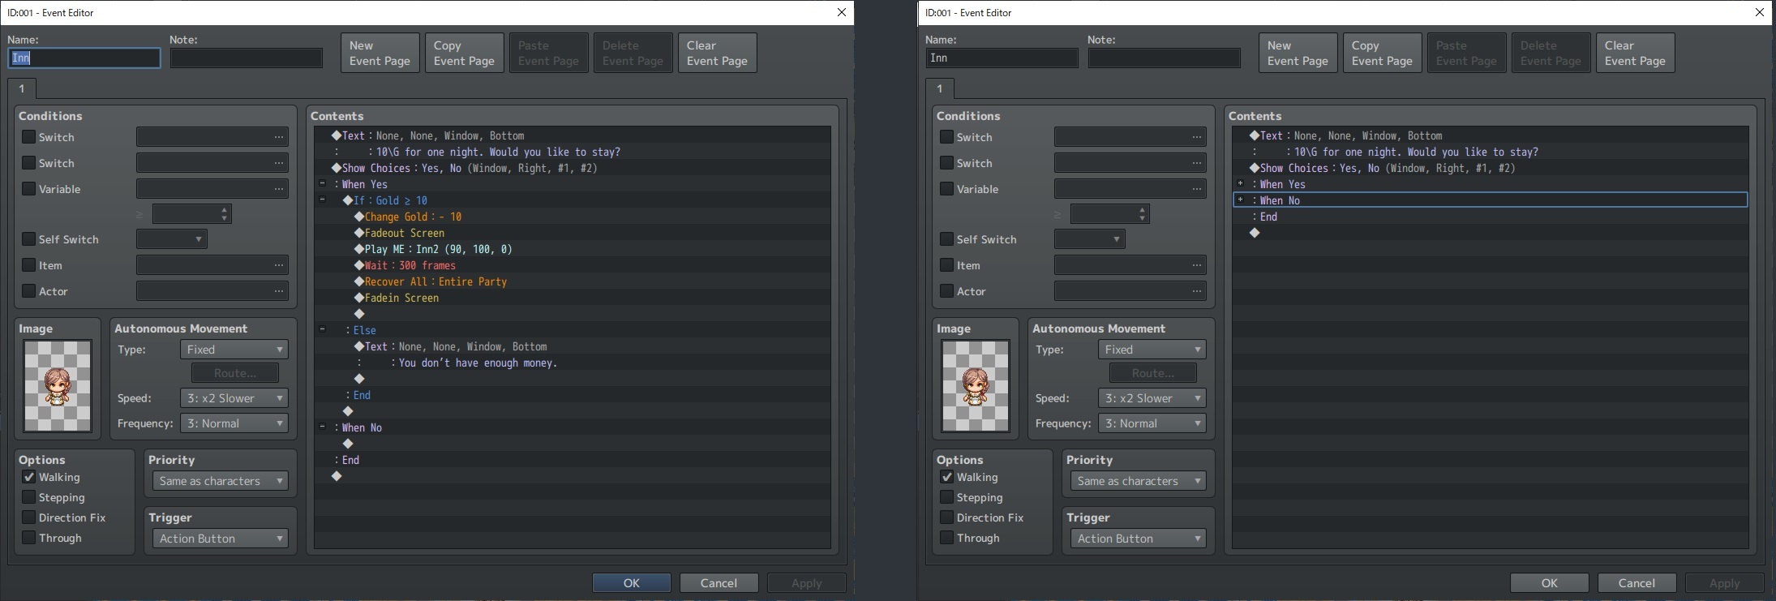The width and height of the screenshot is (1776, 601).
Task: Select 'You don't have enough money.' line
Action: tap(573, 363)
